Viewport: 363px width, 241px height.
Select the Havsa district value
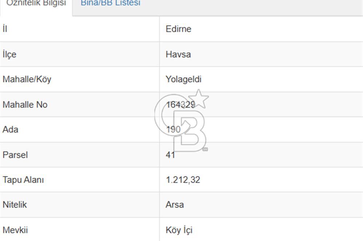(x=178, y=54)
